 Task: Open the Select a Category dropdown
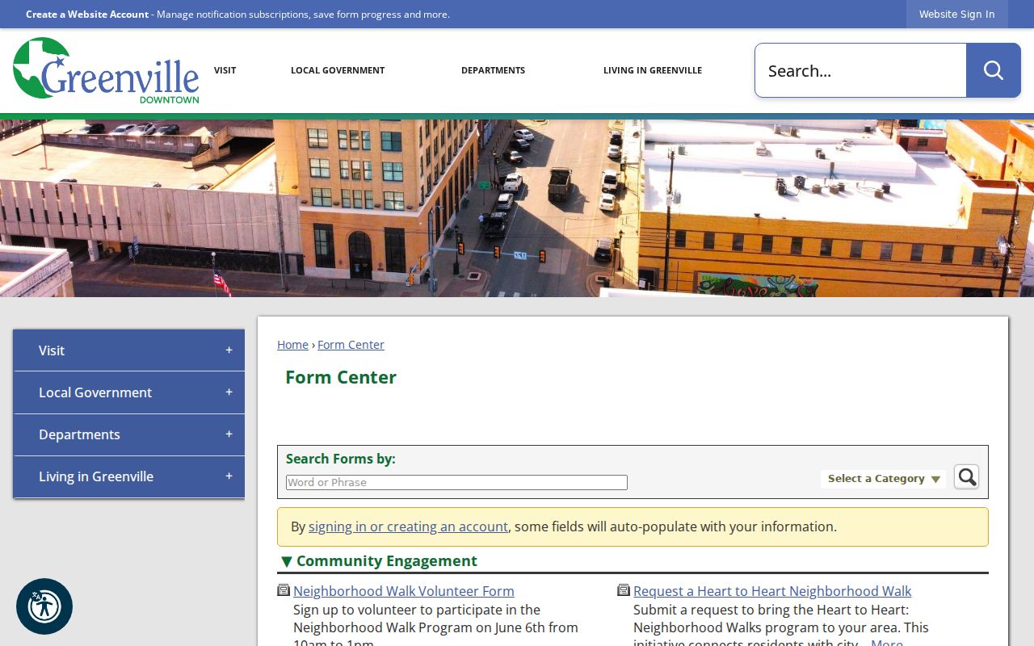(x=884, y=479)
